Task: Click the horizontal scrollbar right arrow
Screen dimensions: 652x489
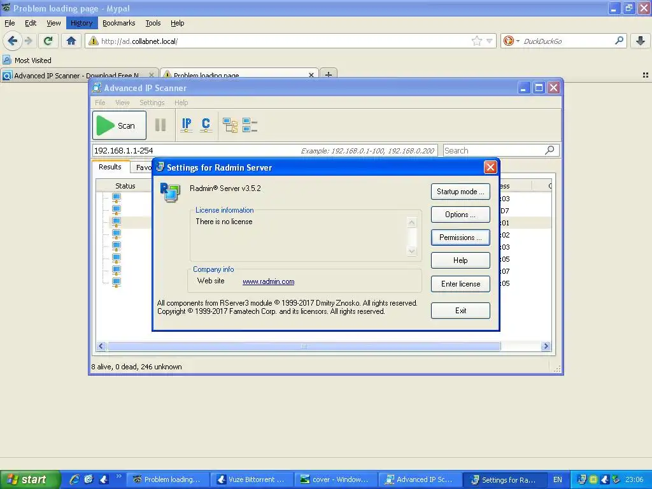Action: click(546, 346)
